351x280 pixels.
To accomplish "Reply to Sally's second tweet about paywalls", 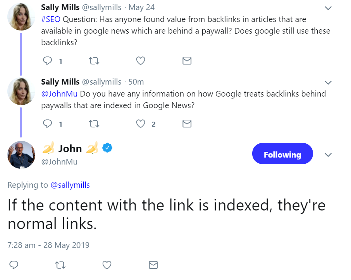I will [47, 124].
